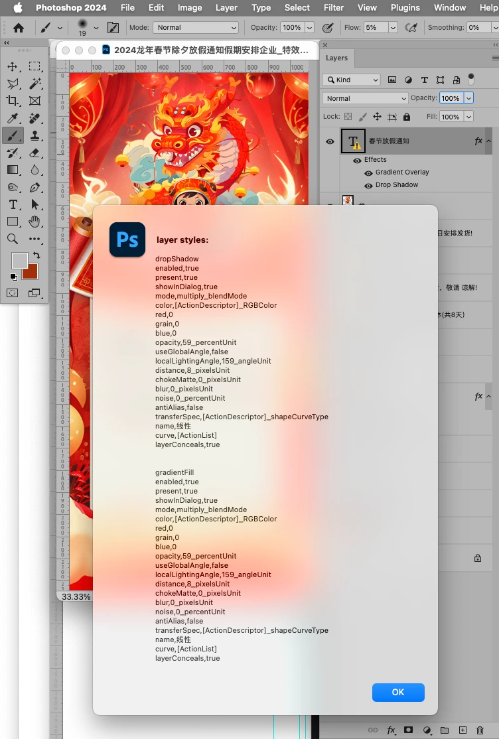499x739 pixels.
Task: Lock transparent pixels
Action: (348, 116)
